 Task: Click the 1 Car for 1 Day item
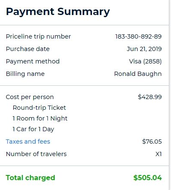[34, 130]
